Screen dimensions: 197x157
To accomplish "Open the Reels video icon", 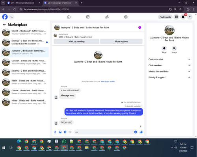I will pyautogui.click(x=88, y=17).
